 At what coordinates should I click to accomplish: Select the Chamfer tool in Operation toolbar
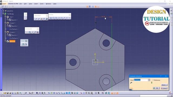click(x=39, y=19)
